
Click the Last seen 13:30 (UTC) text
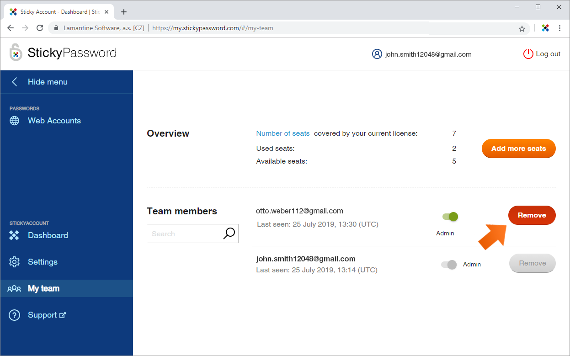318,224
